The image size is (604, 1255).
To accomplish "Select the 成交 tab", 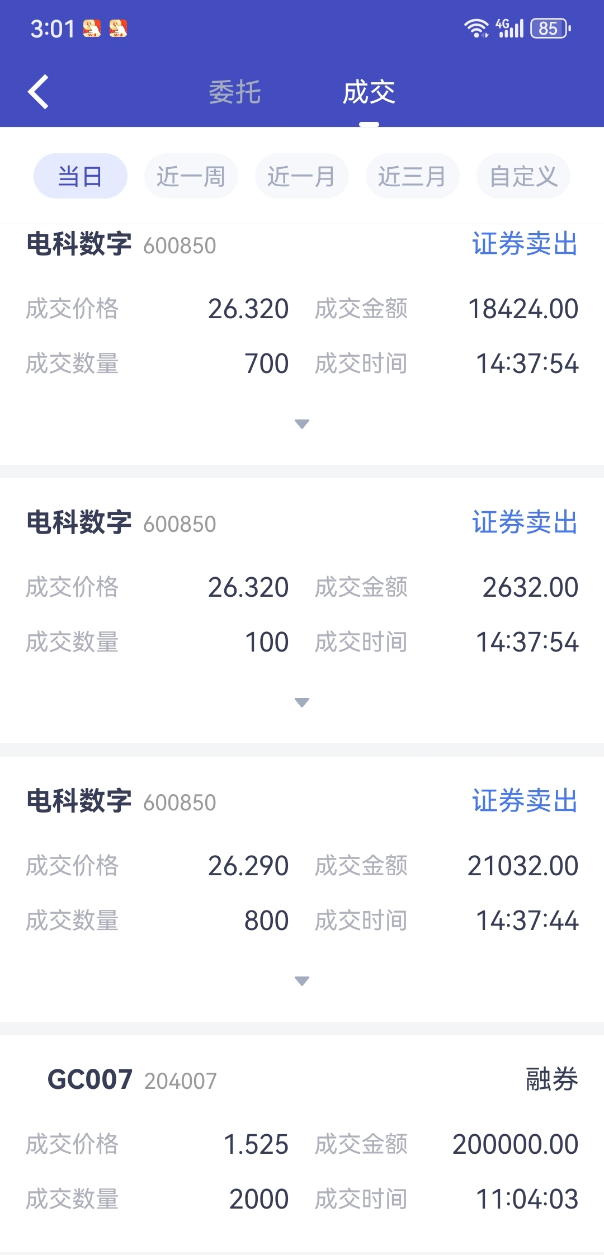I will [x=369, y=92].
